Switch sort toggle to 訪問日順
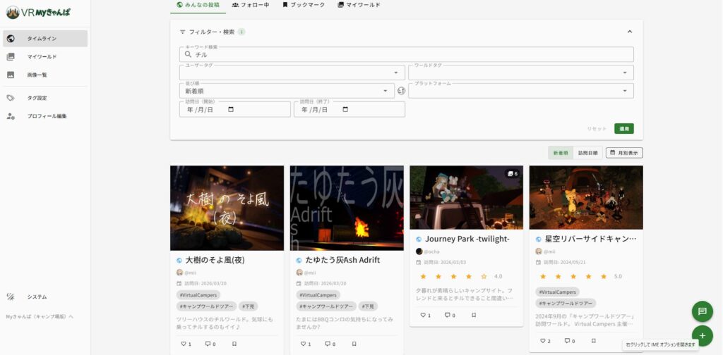 tap(587, 153)
